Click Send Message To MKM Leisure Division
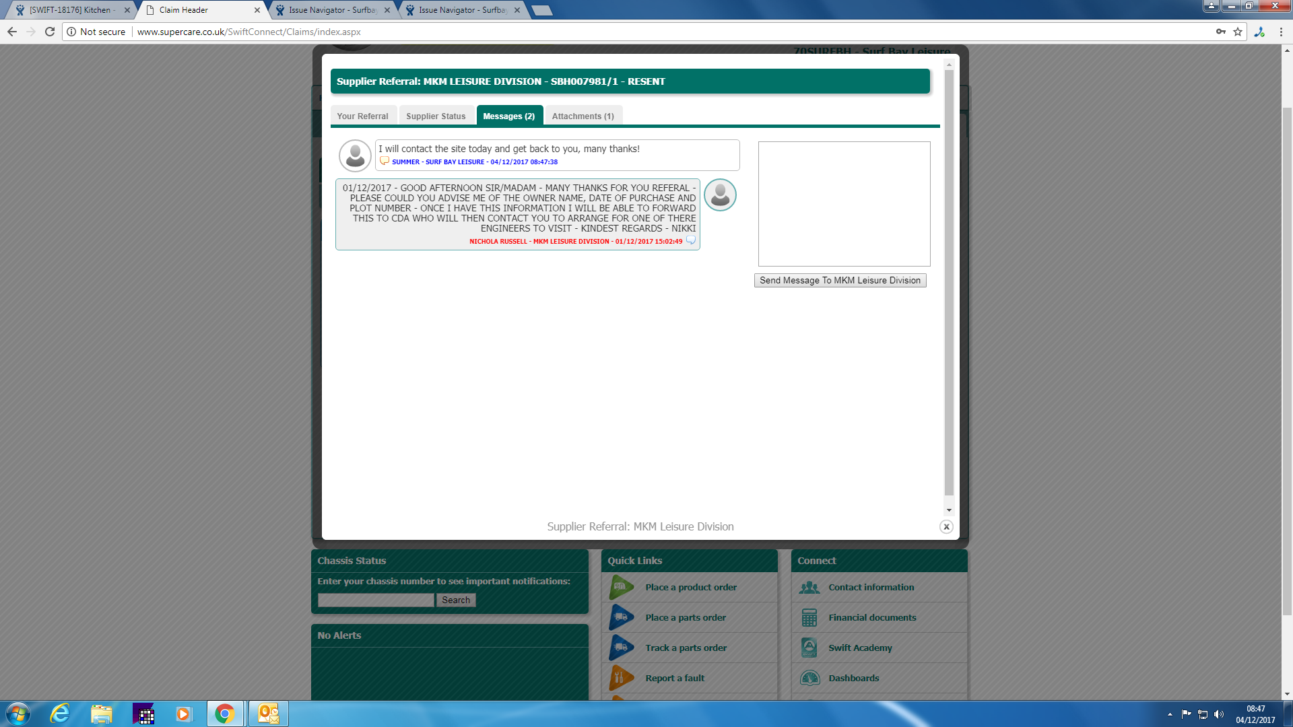Screen dimensions: 1293x727 (x=840, y=281)
